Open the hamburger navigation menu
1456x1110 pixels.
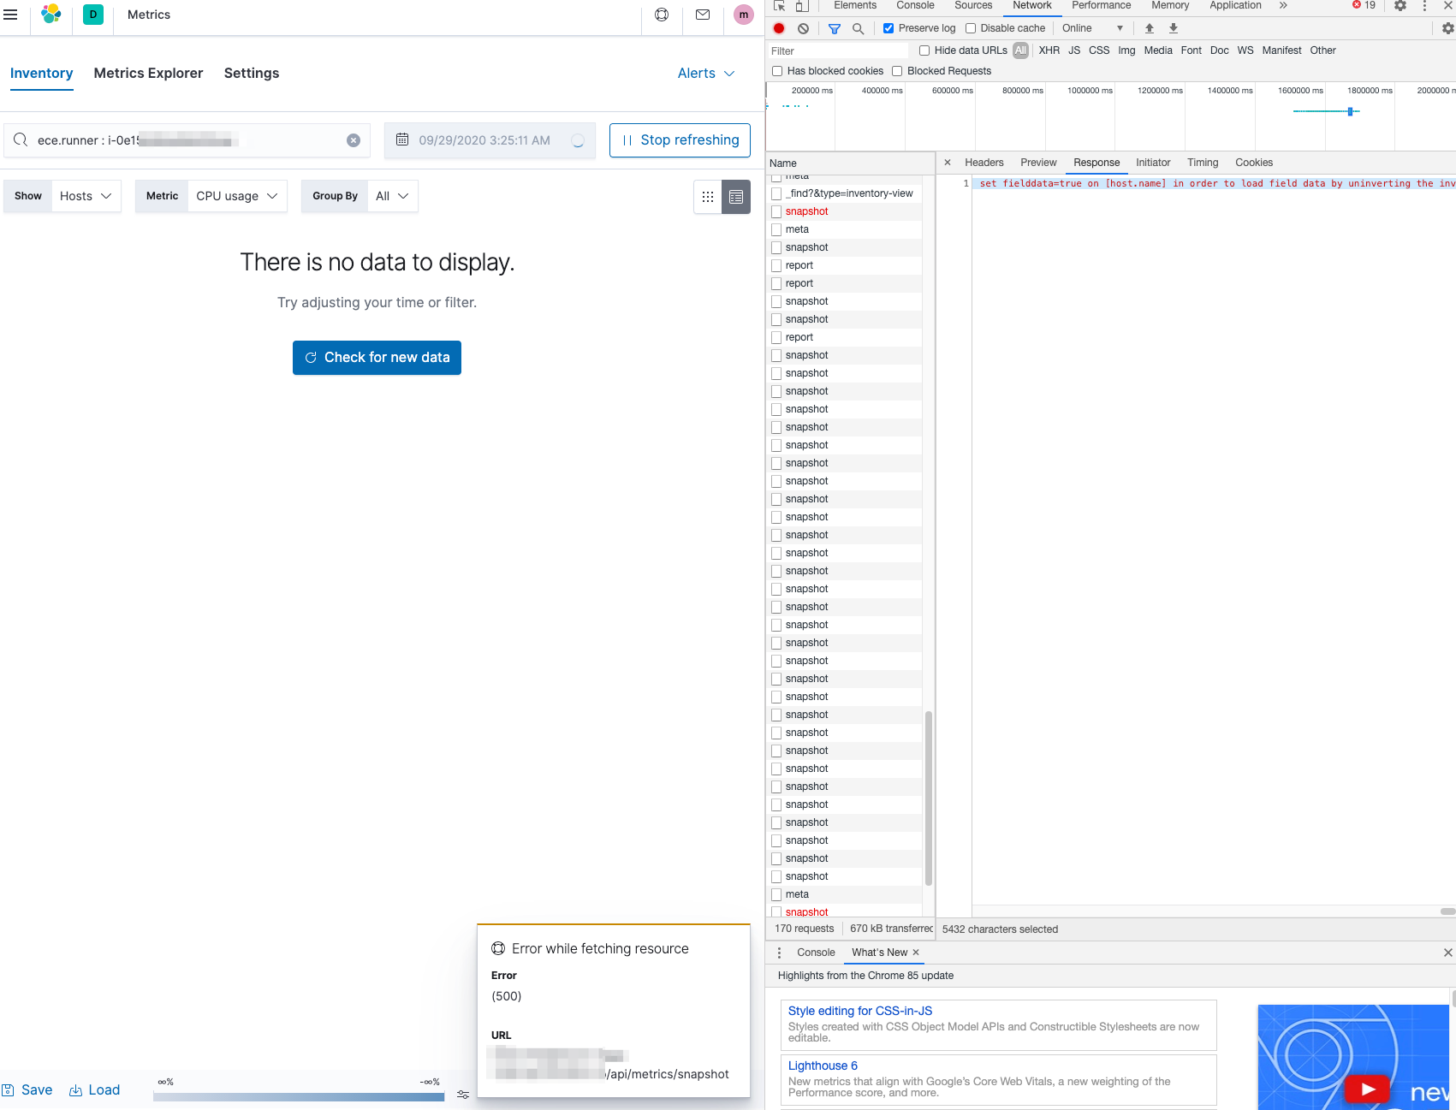(x=11, y=14)
